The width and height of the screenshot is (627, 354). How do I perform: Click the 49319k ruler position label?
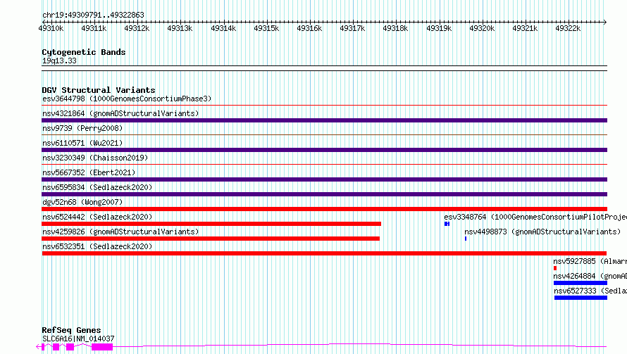click(439, 28)
